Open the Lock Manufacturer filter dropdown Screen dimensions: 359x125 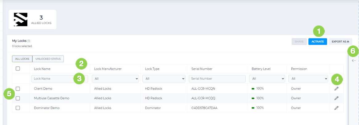[x=115, y=78]
